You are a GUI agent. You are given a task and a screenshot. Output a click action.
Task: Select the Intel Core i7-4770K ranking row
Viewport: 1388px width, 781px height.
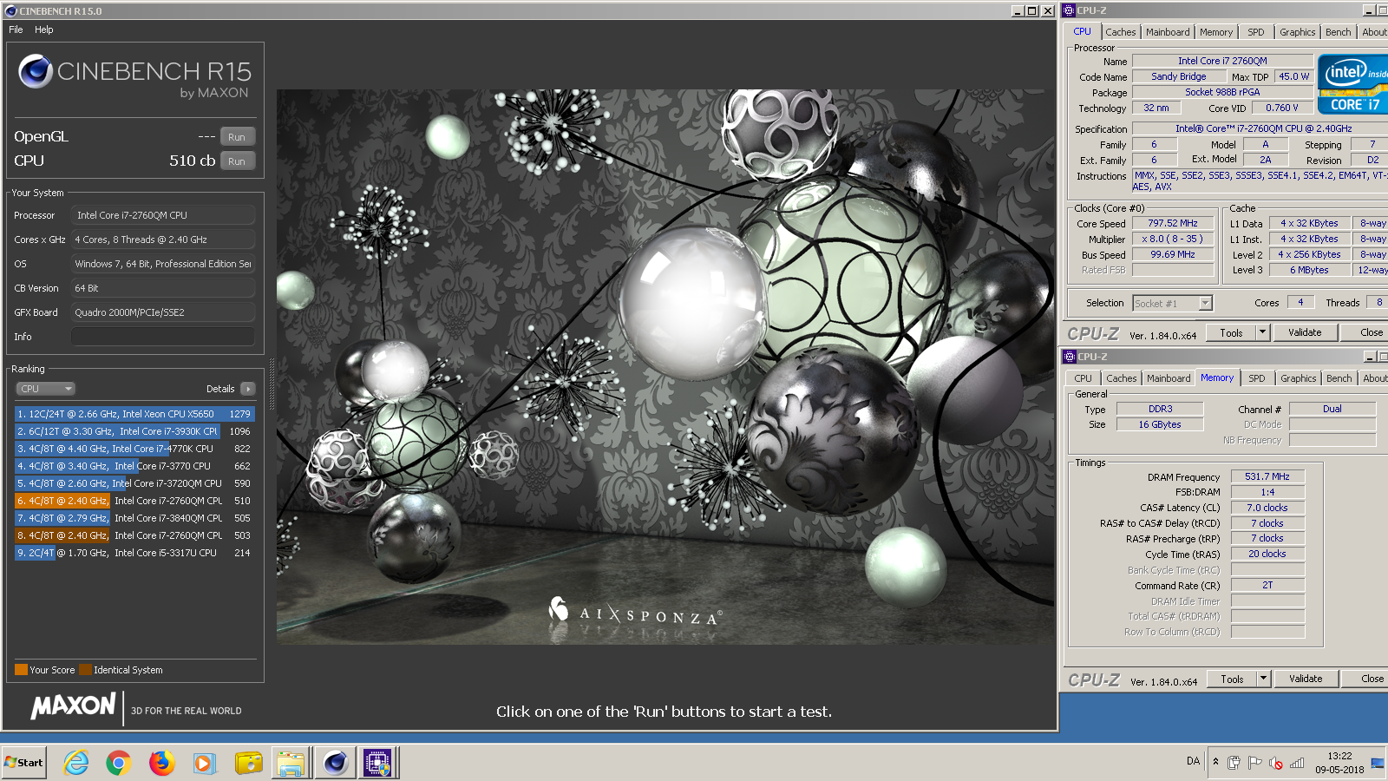134,449
